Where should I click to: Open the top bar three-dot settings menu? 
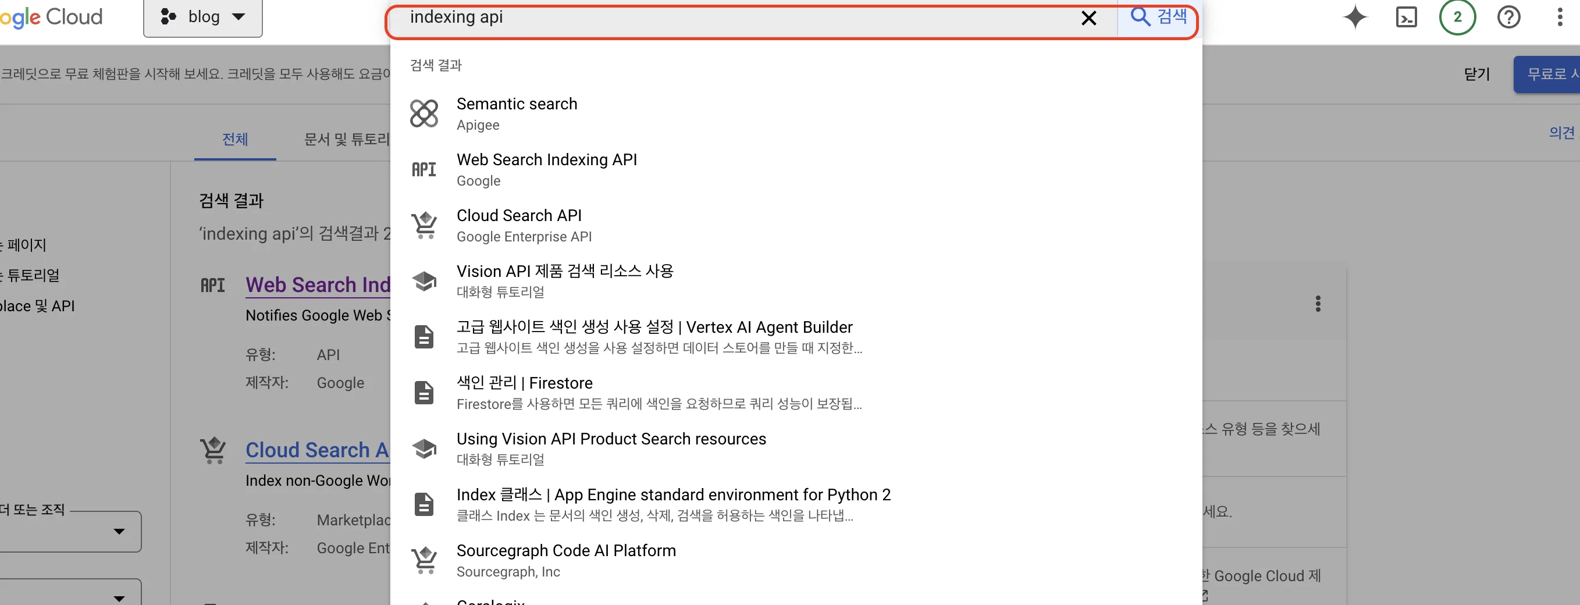click(x=1560, y=17)
